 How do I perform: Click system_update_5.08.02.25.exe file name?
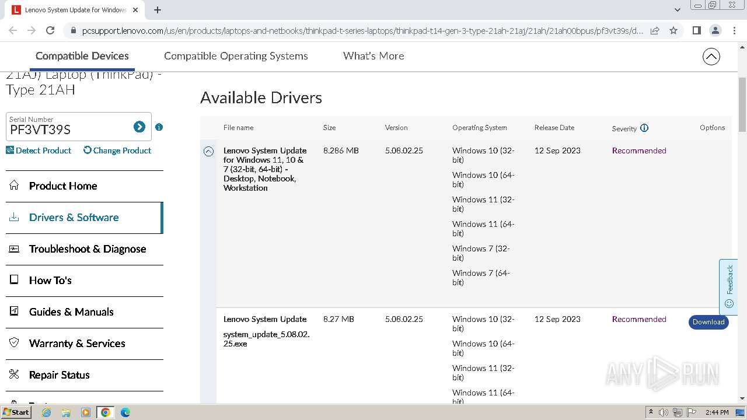tap(266, 339)
